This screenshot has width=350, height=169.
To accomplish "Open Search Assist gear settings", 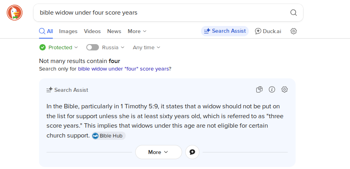I will pyautogui.click(x=285, y=89).
